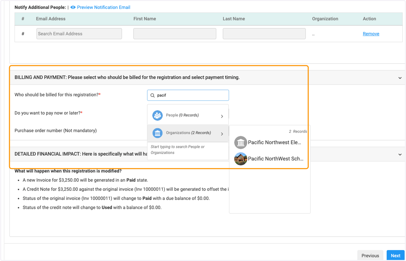Screen dimensions: 406x261
Task: Expand the People category arrow
Action: coord(222,116)
